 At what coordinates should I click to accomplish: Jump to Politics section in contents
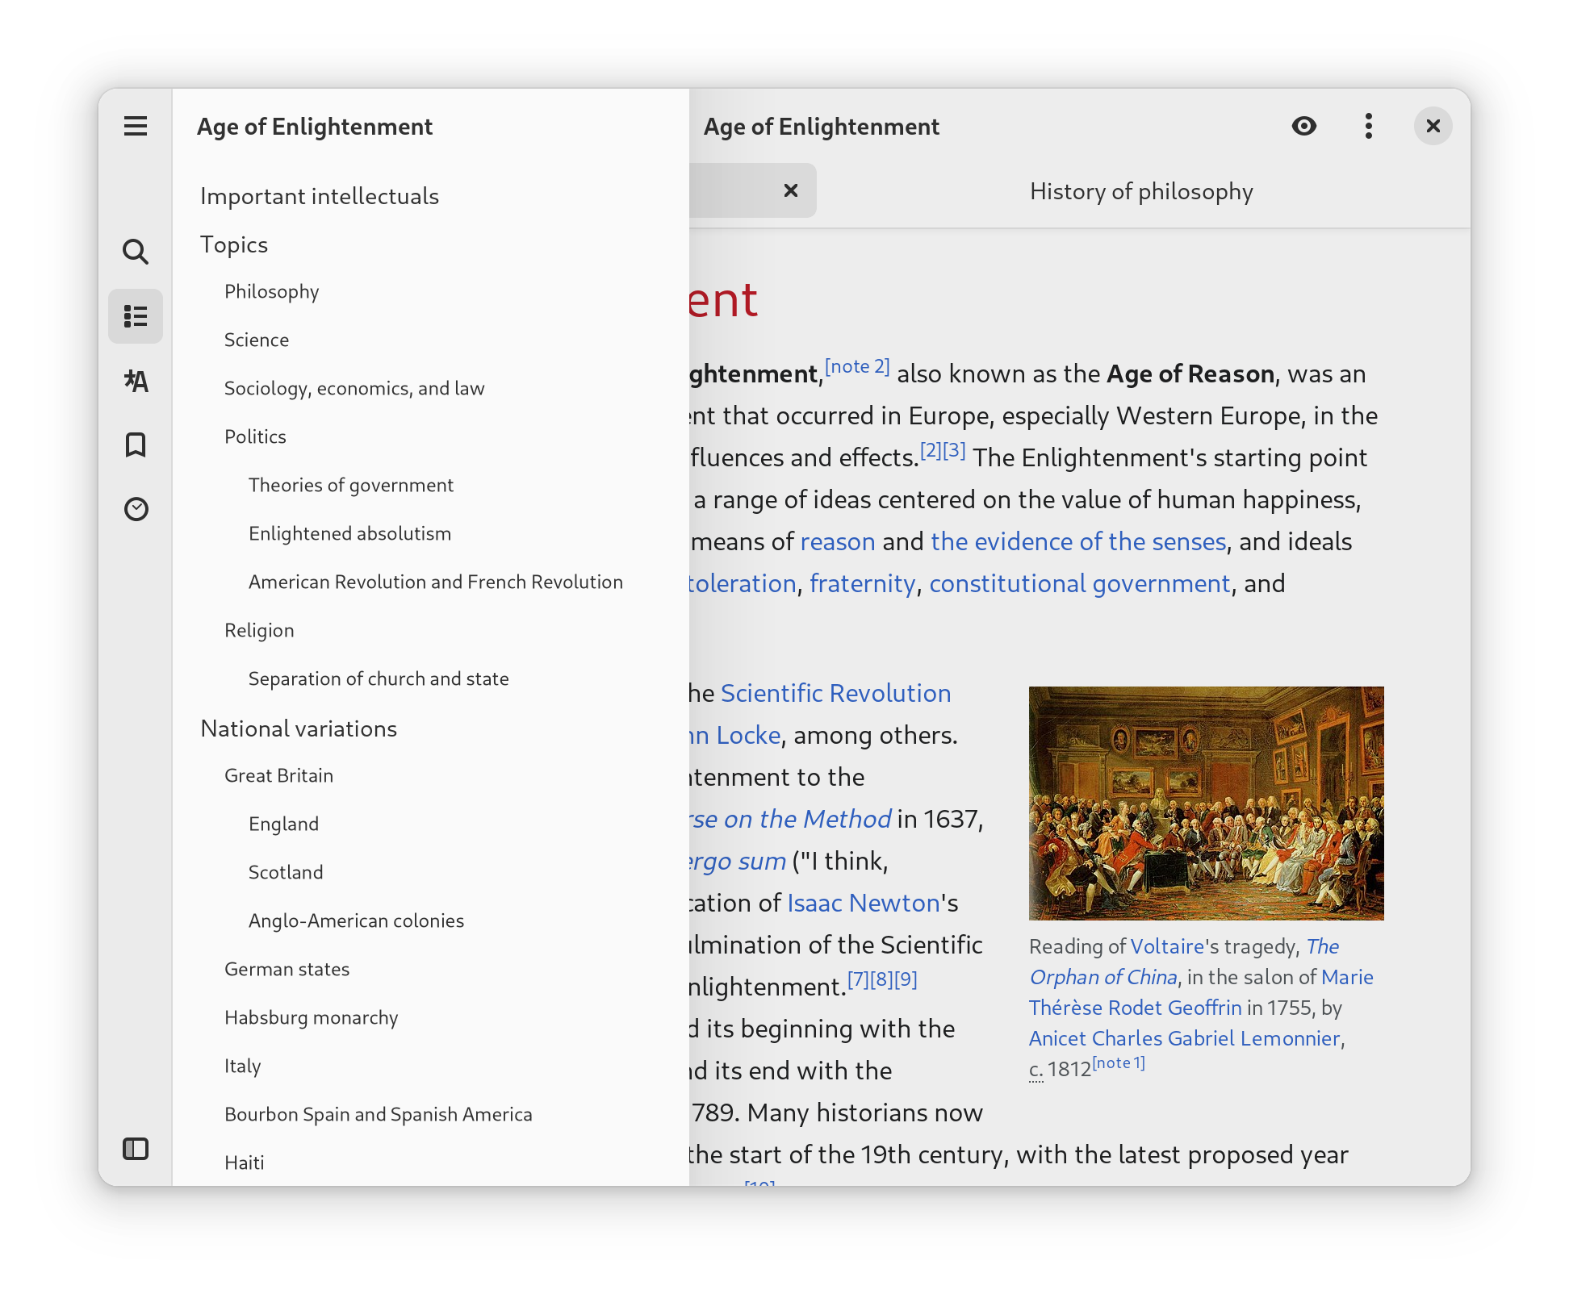tap(255, 437)
